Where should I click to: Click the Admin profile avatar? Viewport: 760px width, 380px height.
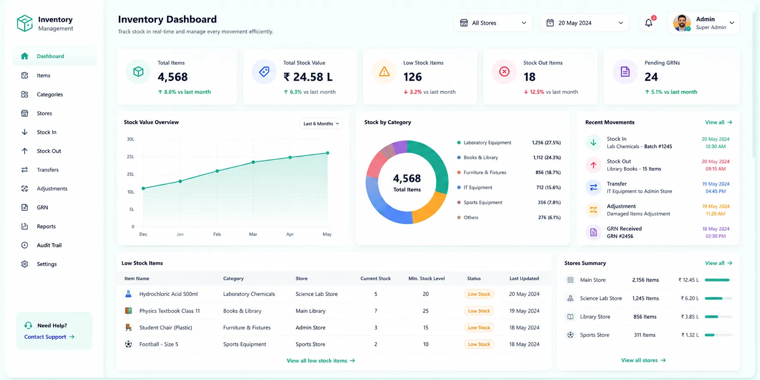tap(682, 23)
